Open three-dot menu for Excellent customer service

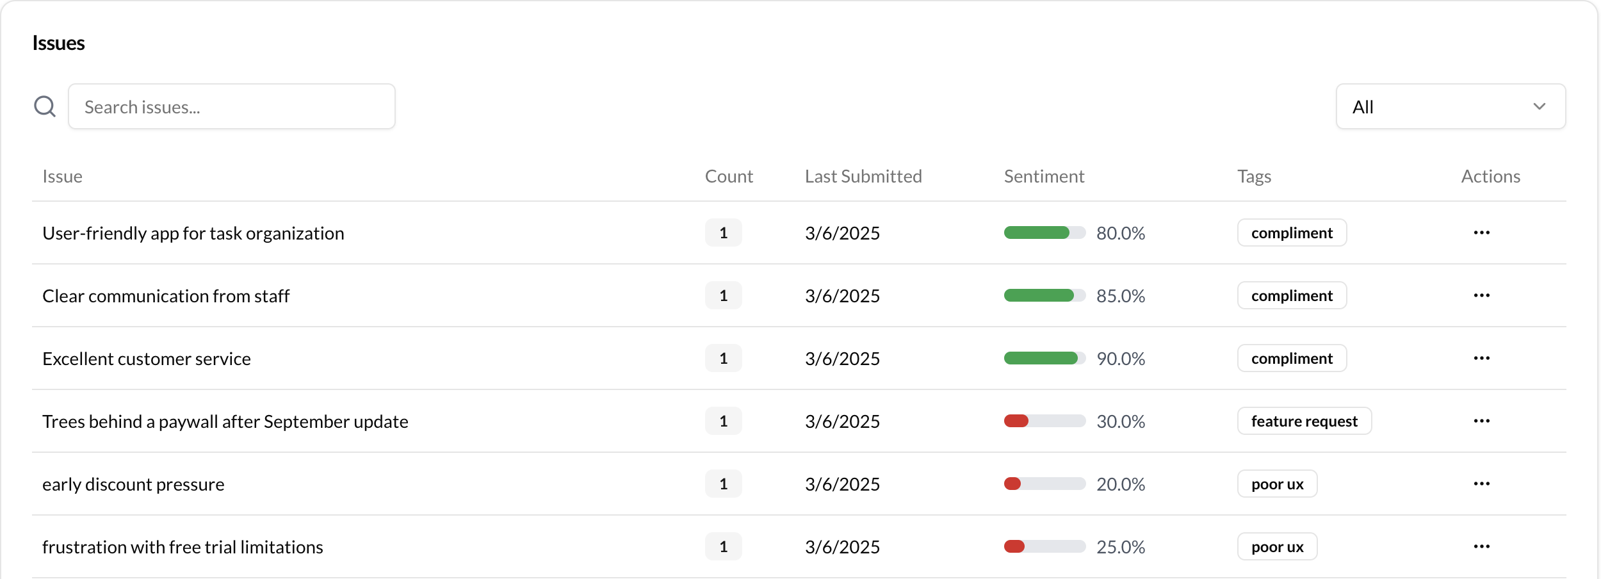coord(1482,358)
